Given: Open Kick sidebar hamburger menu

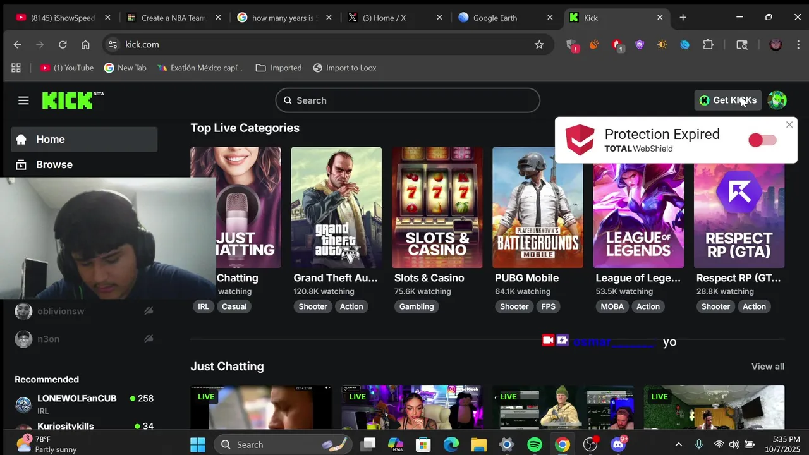Looking at the screenshot, I should (x=23, y=100).
